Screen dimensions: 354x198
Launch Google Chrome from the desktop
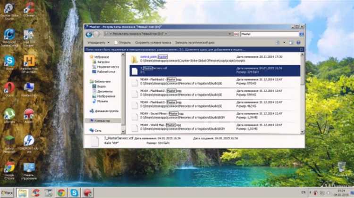tap(9, 168)
